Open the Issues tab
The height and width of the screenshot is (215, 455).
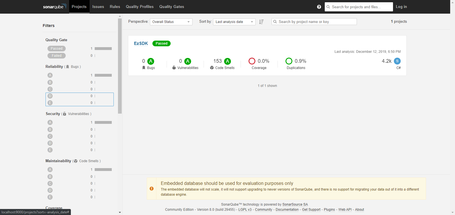pyautogui.click(x=98, y=7)
